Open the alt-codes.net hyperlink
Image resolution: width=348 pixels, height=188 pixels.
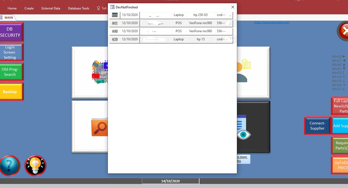271,22
